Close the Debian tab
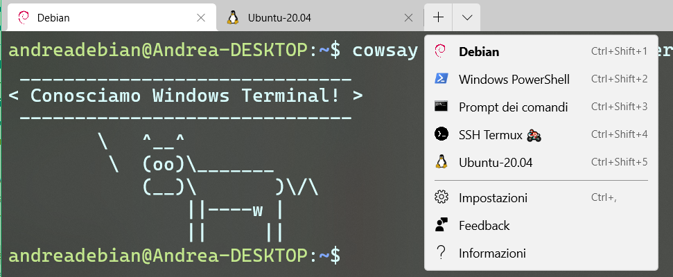 [200, 17]
